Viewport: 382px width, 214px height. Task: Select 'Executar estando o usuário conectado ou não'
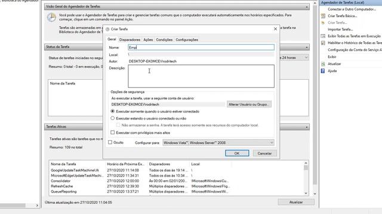coord(113,118)
